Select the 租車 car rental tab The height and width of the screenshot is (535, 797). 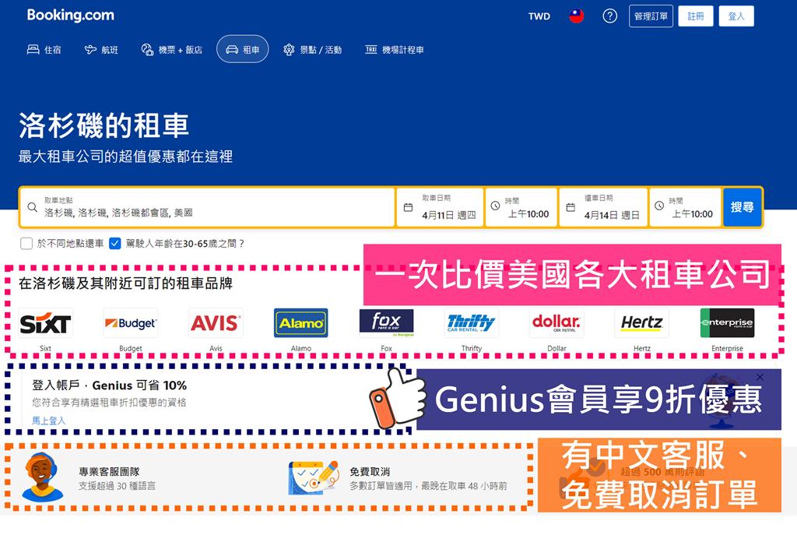pos(243,49)
